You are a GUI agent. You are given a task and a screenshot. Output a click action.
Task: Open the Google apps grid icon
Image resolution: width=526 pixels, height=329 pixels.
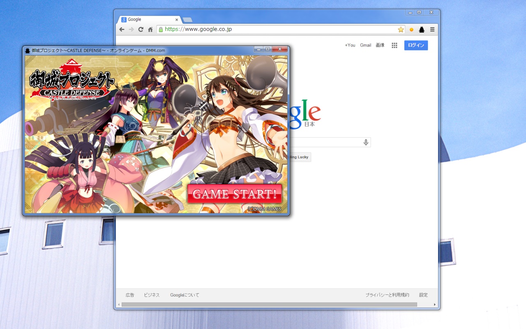(x=394, y=45)
